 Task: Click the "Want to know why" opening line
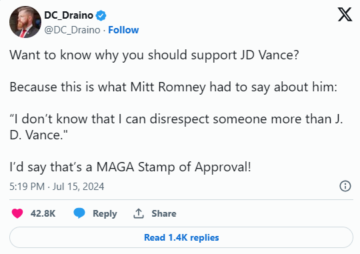(154, 55)
